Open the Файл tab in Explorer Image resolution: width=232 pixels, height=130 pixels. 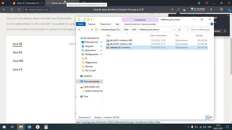(x=81, y=24)
